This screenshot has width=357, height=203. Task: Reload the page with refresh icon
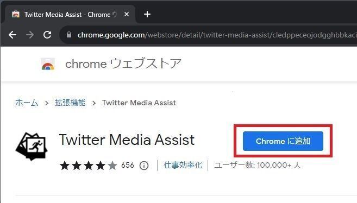pos(47,35)
